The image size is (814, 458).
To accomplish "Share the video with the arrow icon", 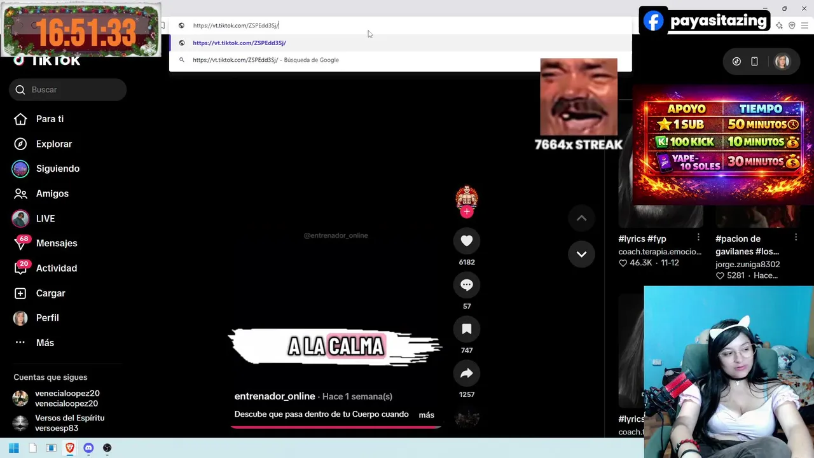I will pyautogui.click(x=467, y=373).
